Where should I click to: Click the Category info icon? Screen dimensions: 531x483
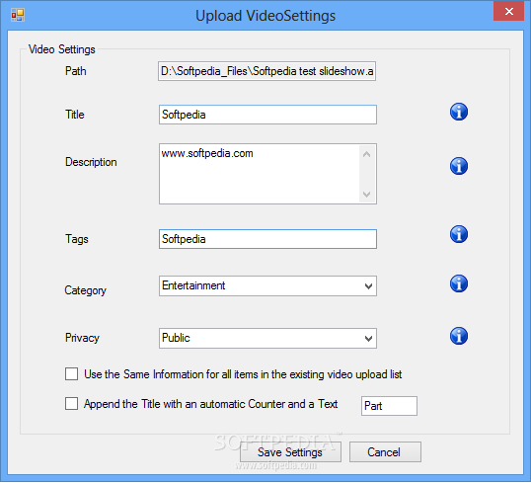coord(459,283)
